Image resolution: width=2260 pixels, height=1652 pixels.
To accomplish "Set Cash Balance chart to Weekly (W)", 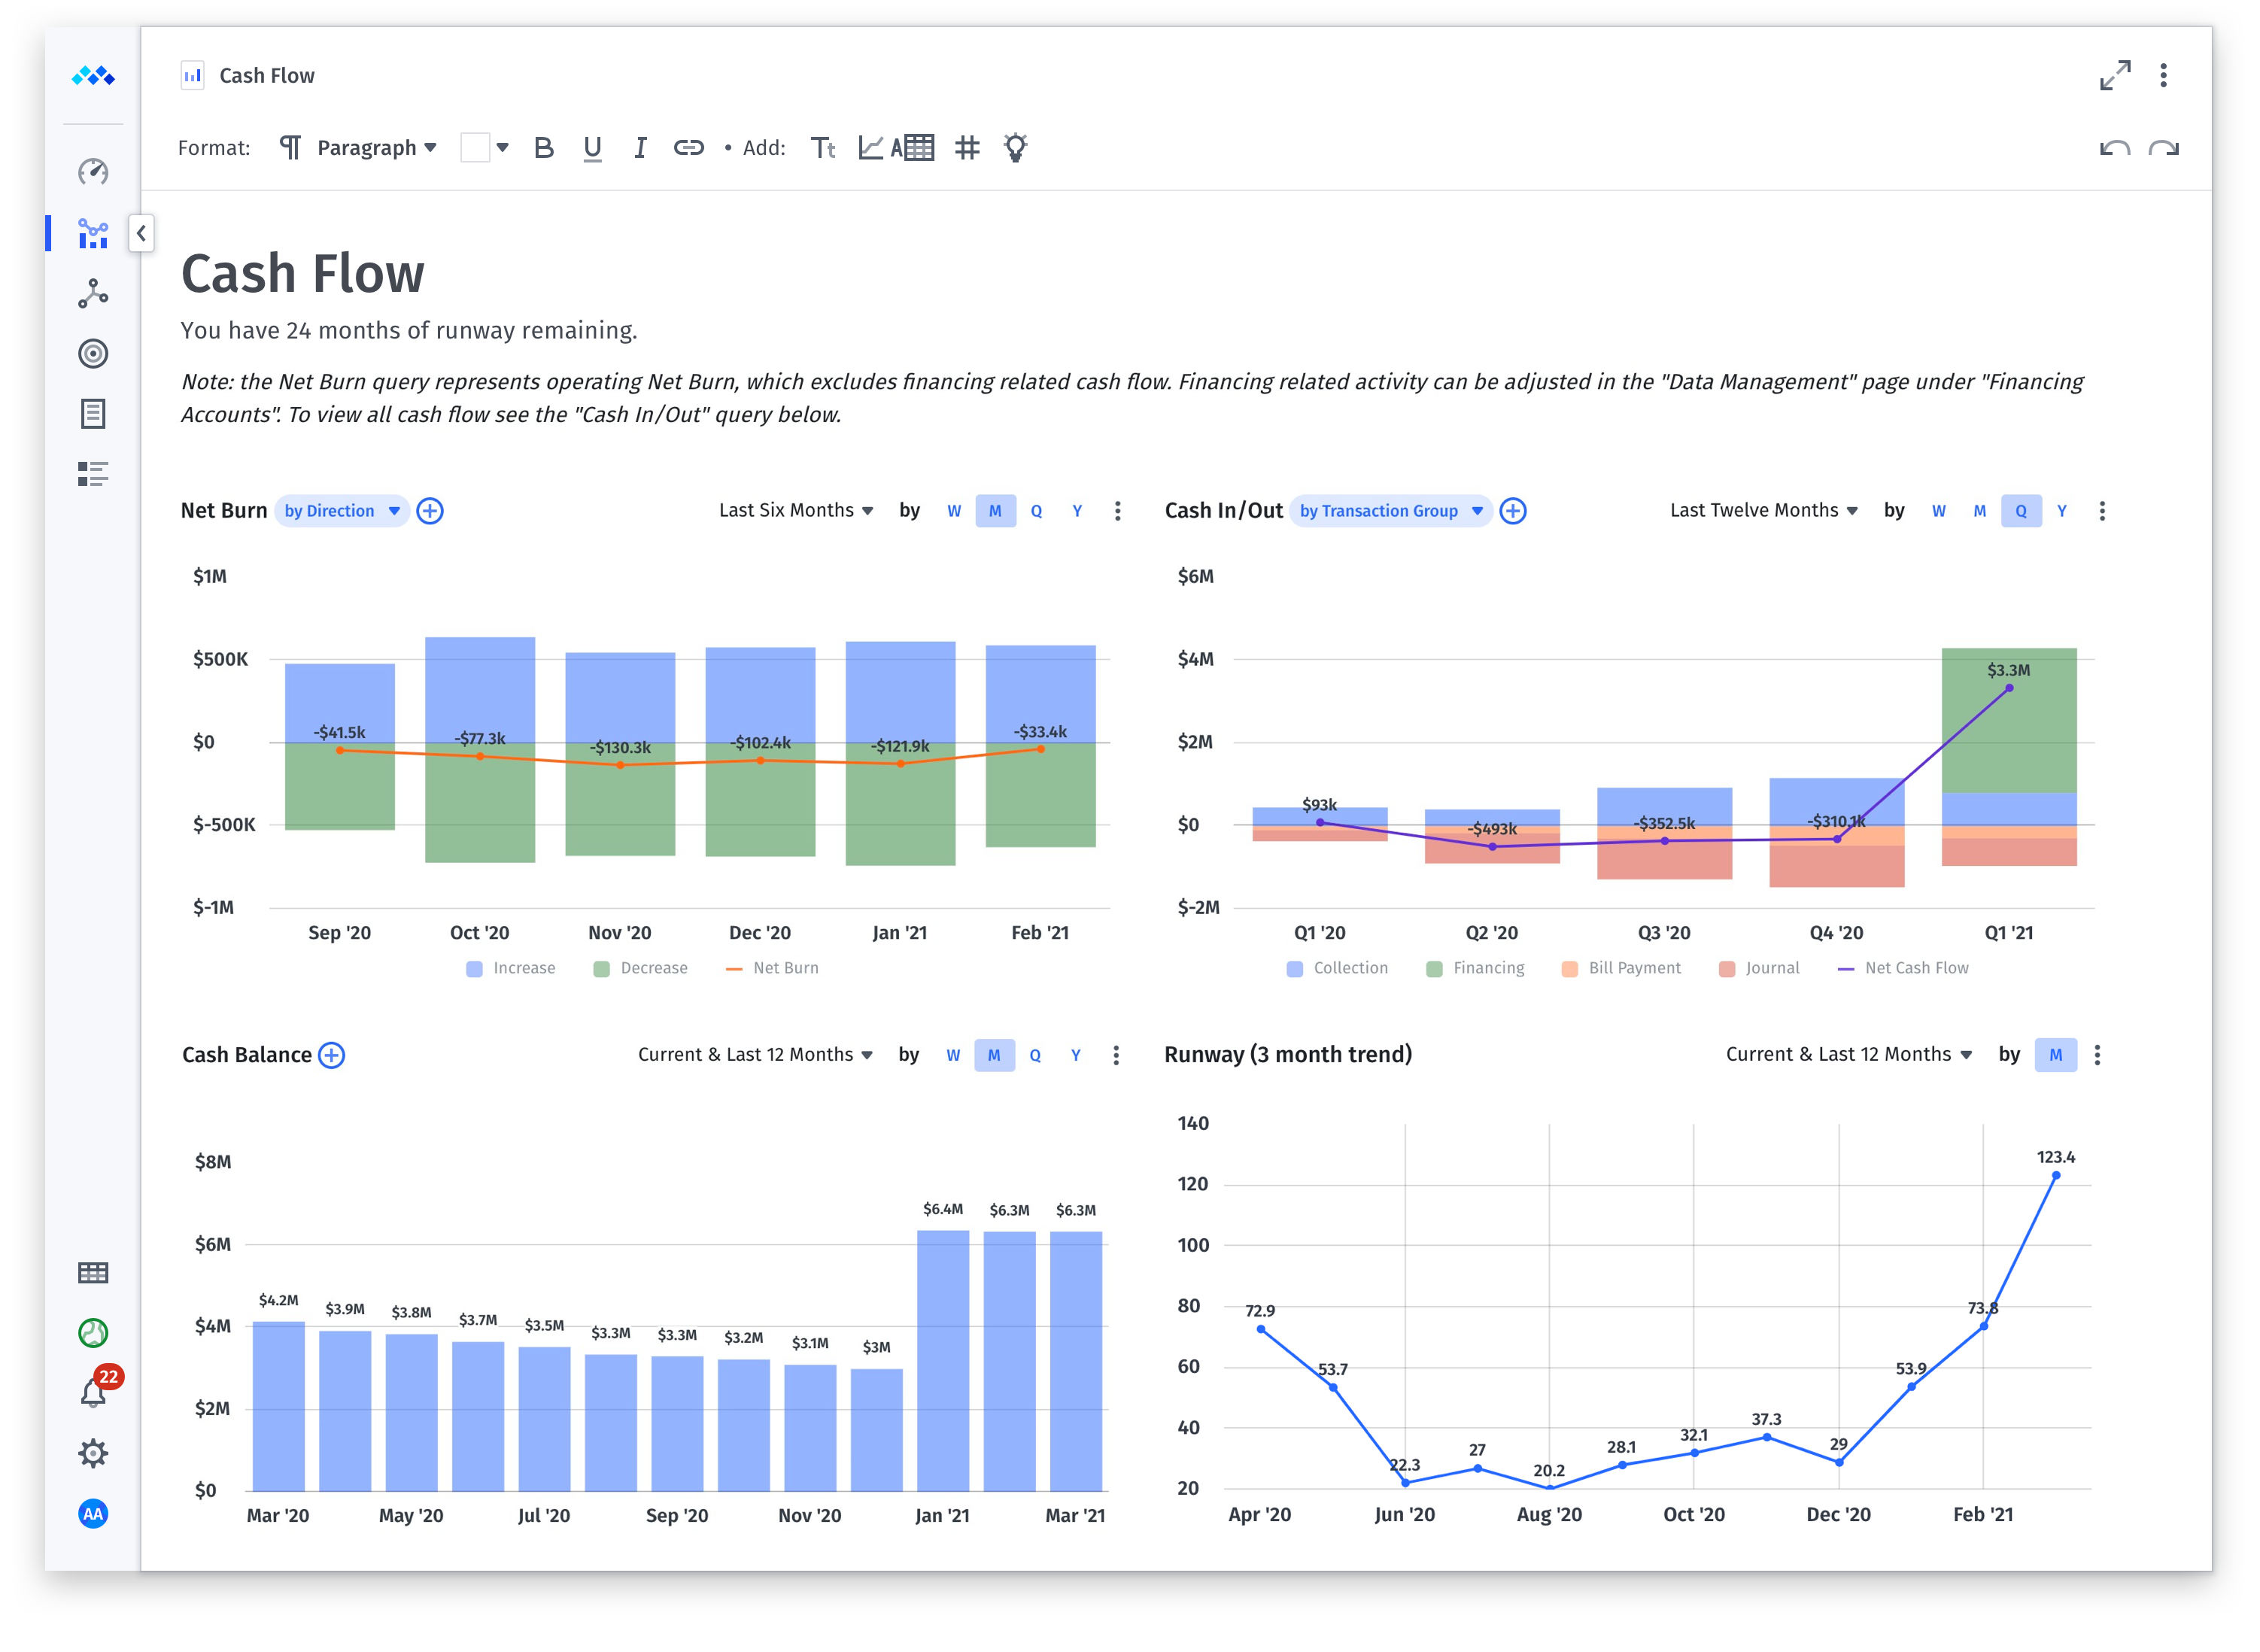I will point(953,1055).
